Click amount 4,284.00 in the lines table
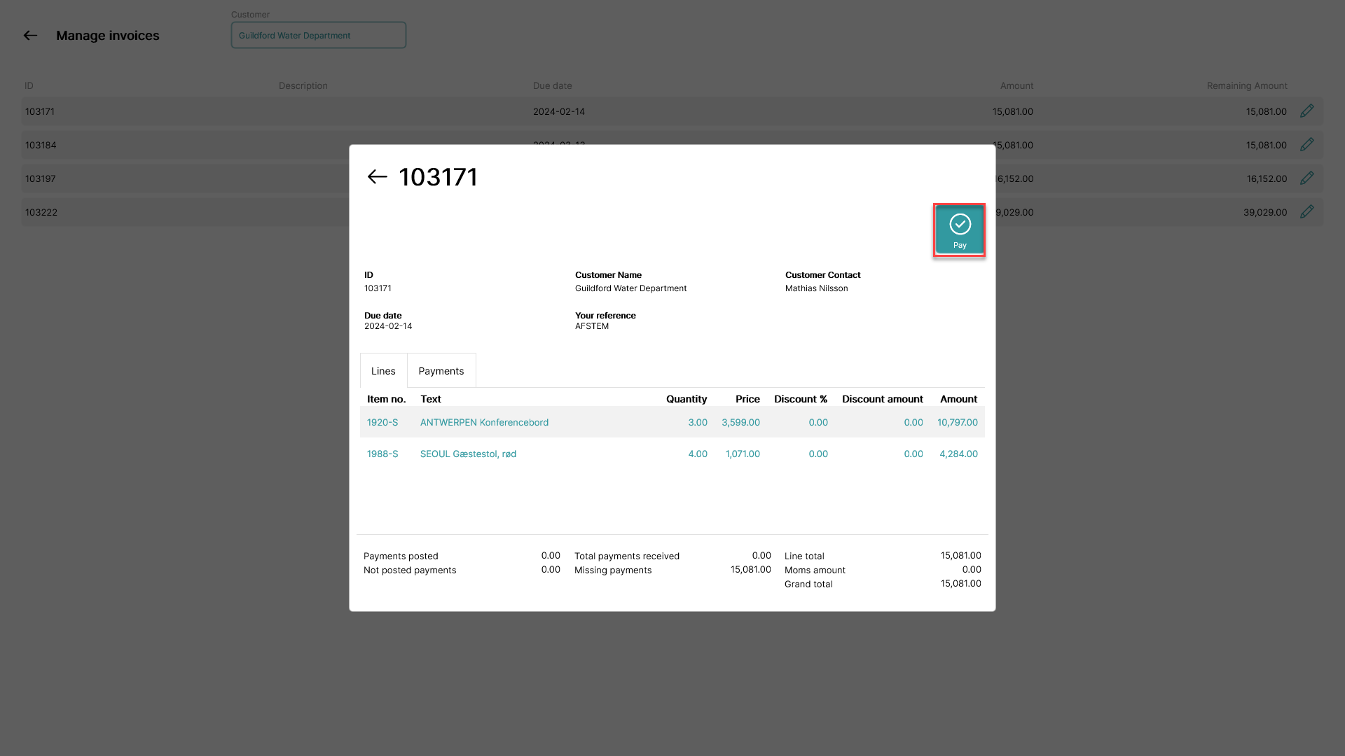This screenshot has height=756, width=1345. click(958, 454)
